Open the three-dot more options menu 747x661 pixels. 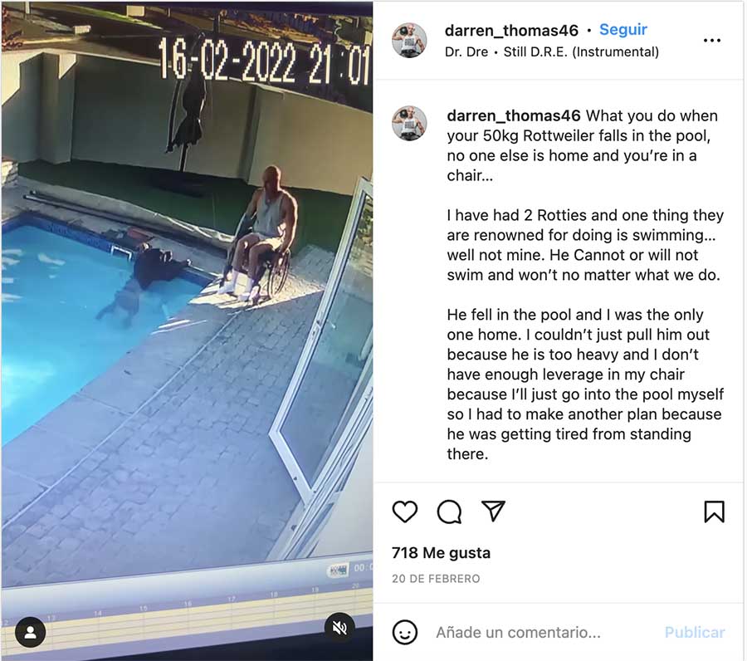point(712,41)
